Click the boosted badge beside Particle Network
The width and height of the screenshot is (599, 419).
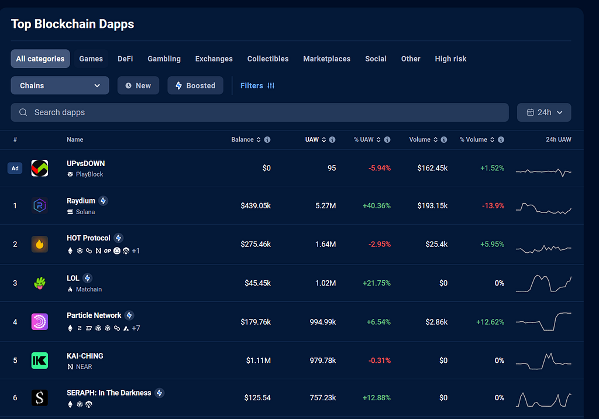click(x=129, y=315)
